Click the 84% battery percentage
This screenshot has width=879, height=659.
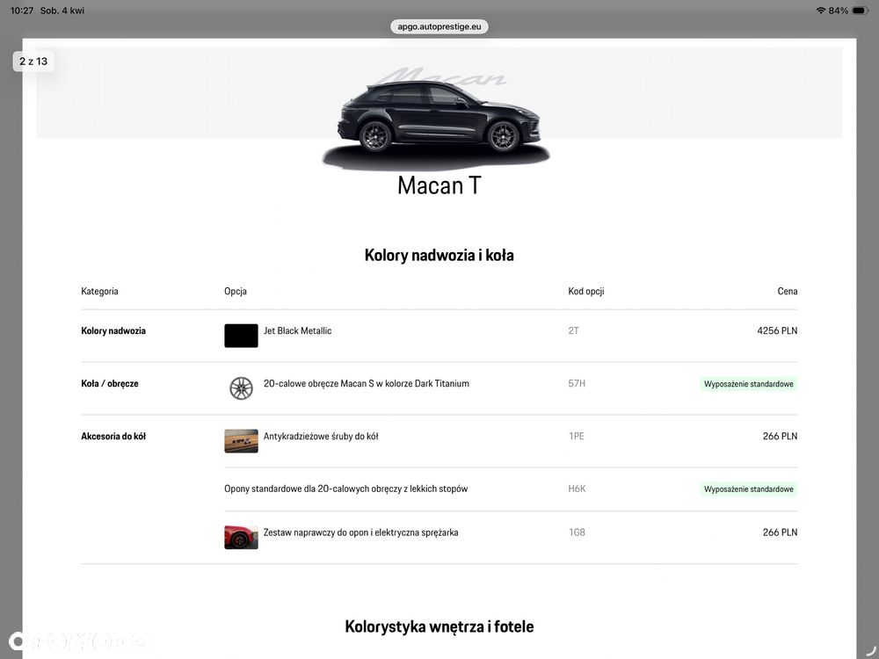pyautogui.click(x=838, y=11)
